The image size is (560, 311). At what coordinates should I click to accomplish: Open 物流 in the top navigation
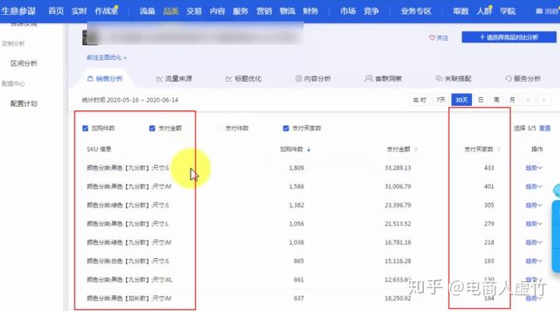click(x=287, y=11)
